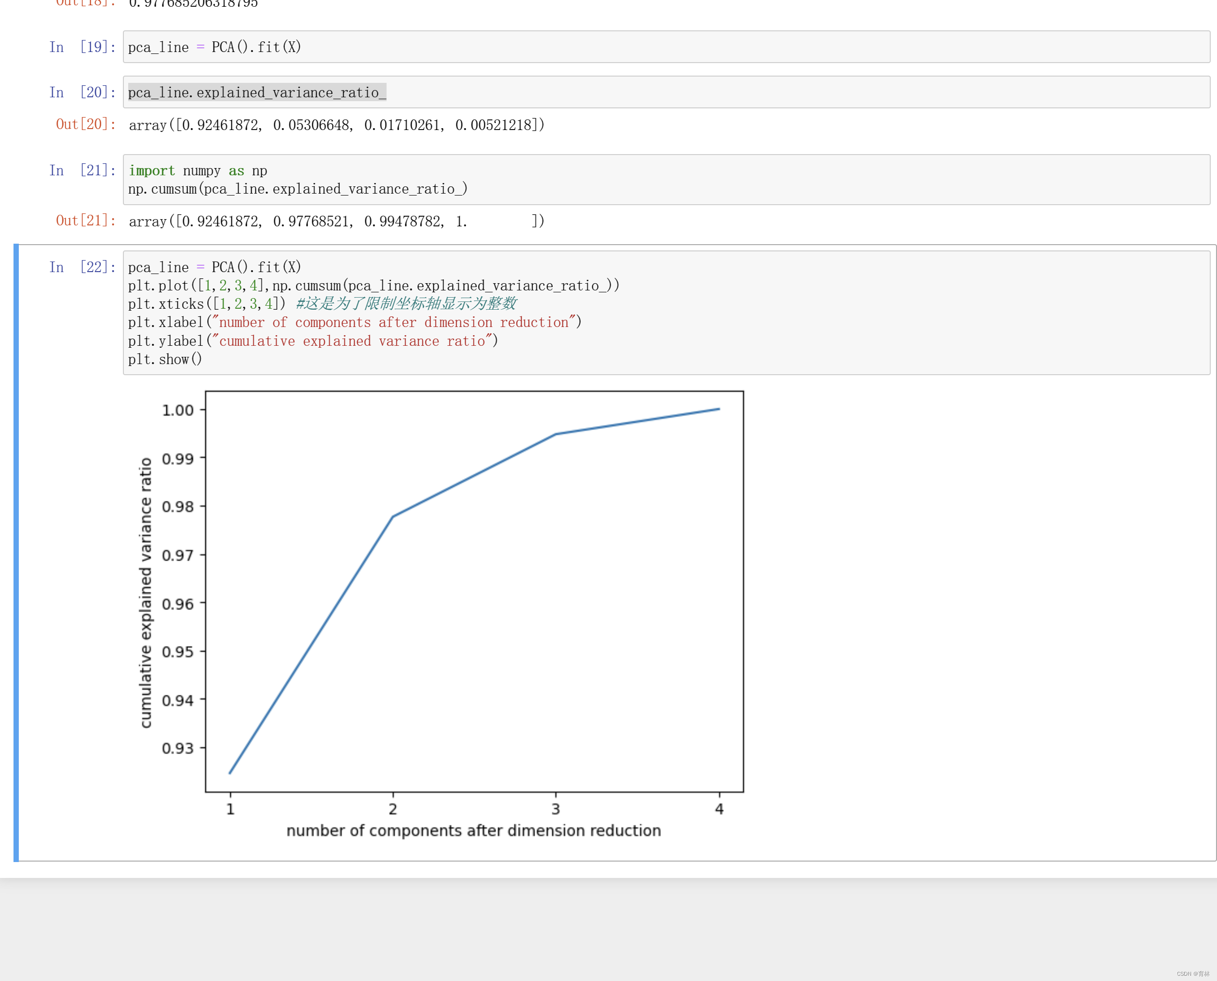This screenshot has height=981, width=1217.
Task: Click the In [20] prompt label
Action: tap(82, 92)
